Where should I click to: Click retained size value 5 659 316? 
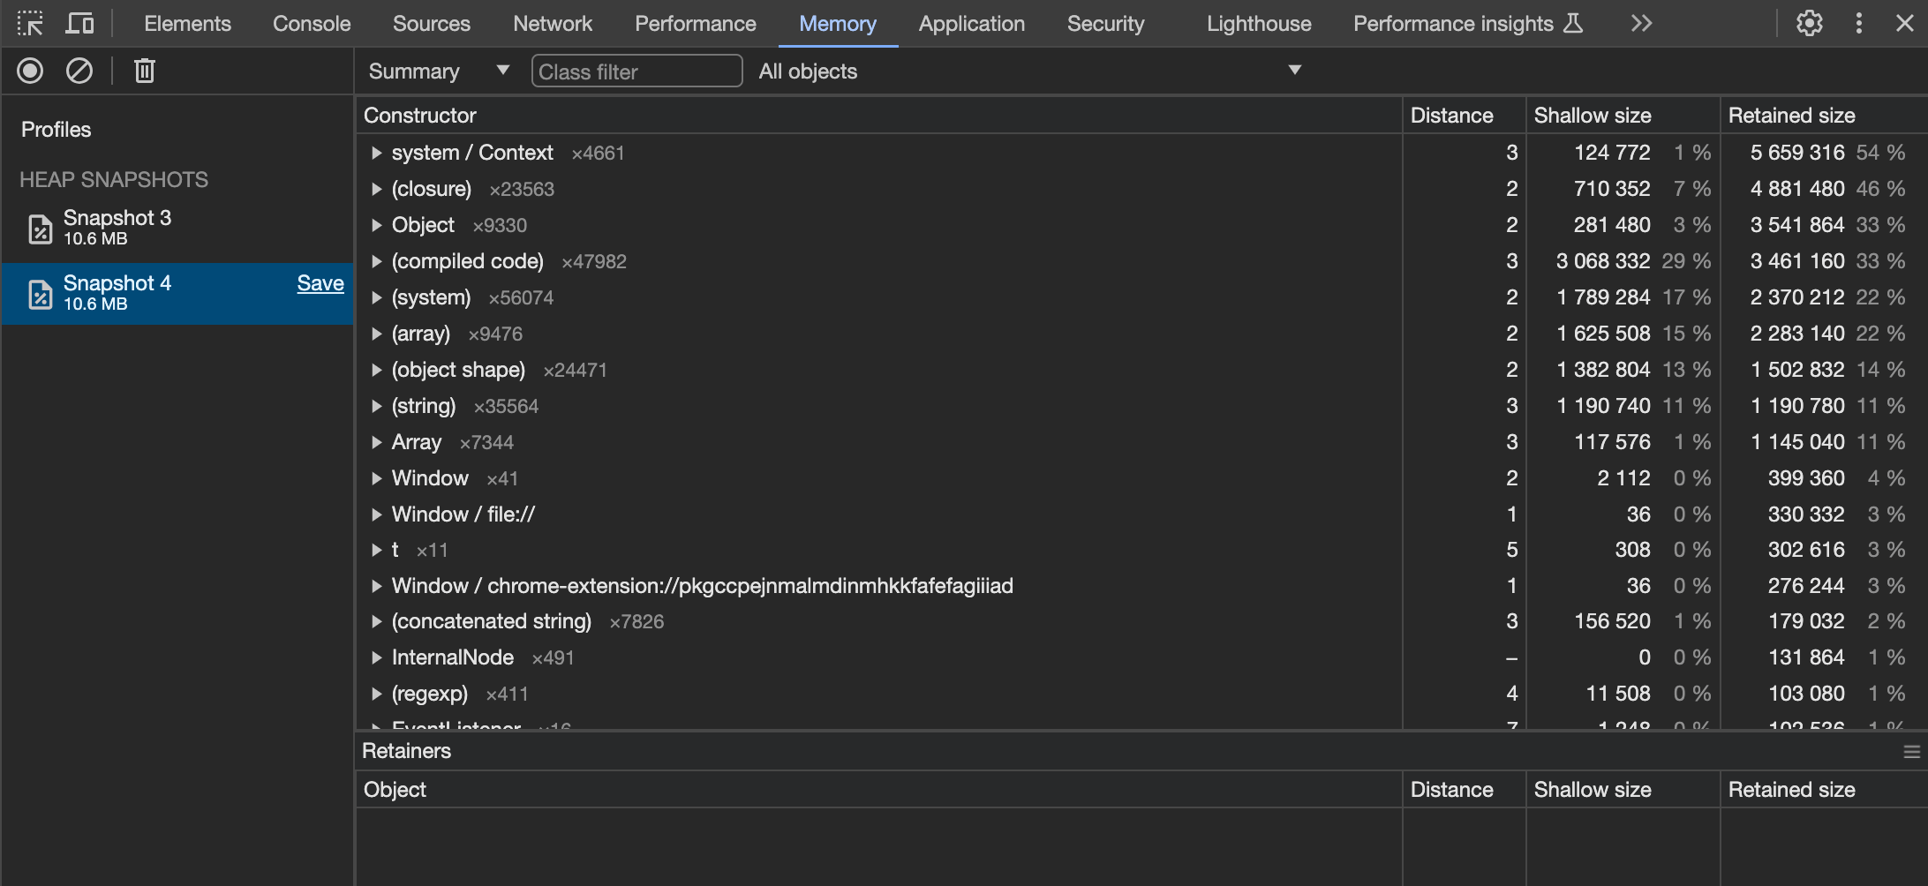tap(1797, 153)
